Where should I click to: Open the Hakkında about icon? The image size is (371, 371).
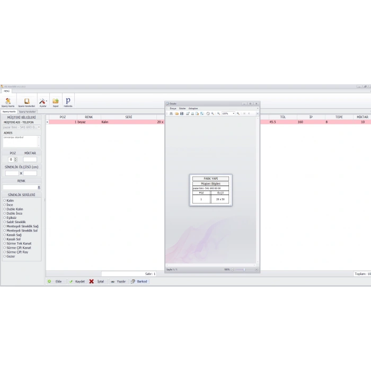pyautogui.click(x=68, y=101)
